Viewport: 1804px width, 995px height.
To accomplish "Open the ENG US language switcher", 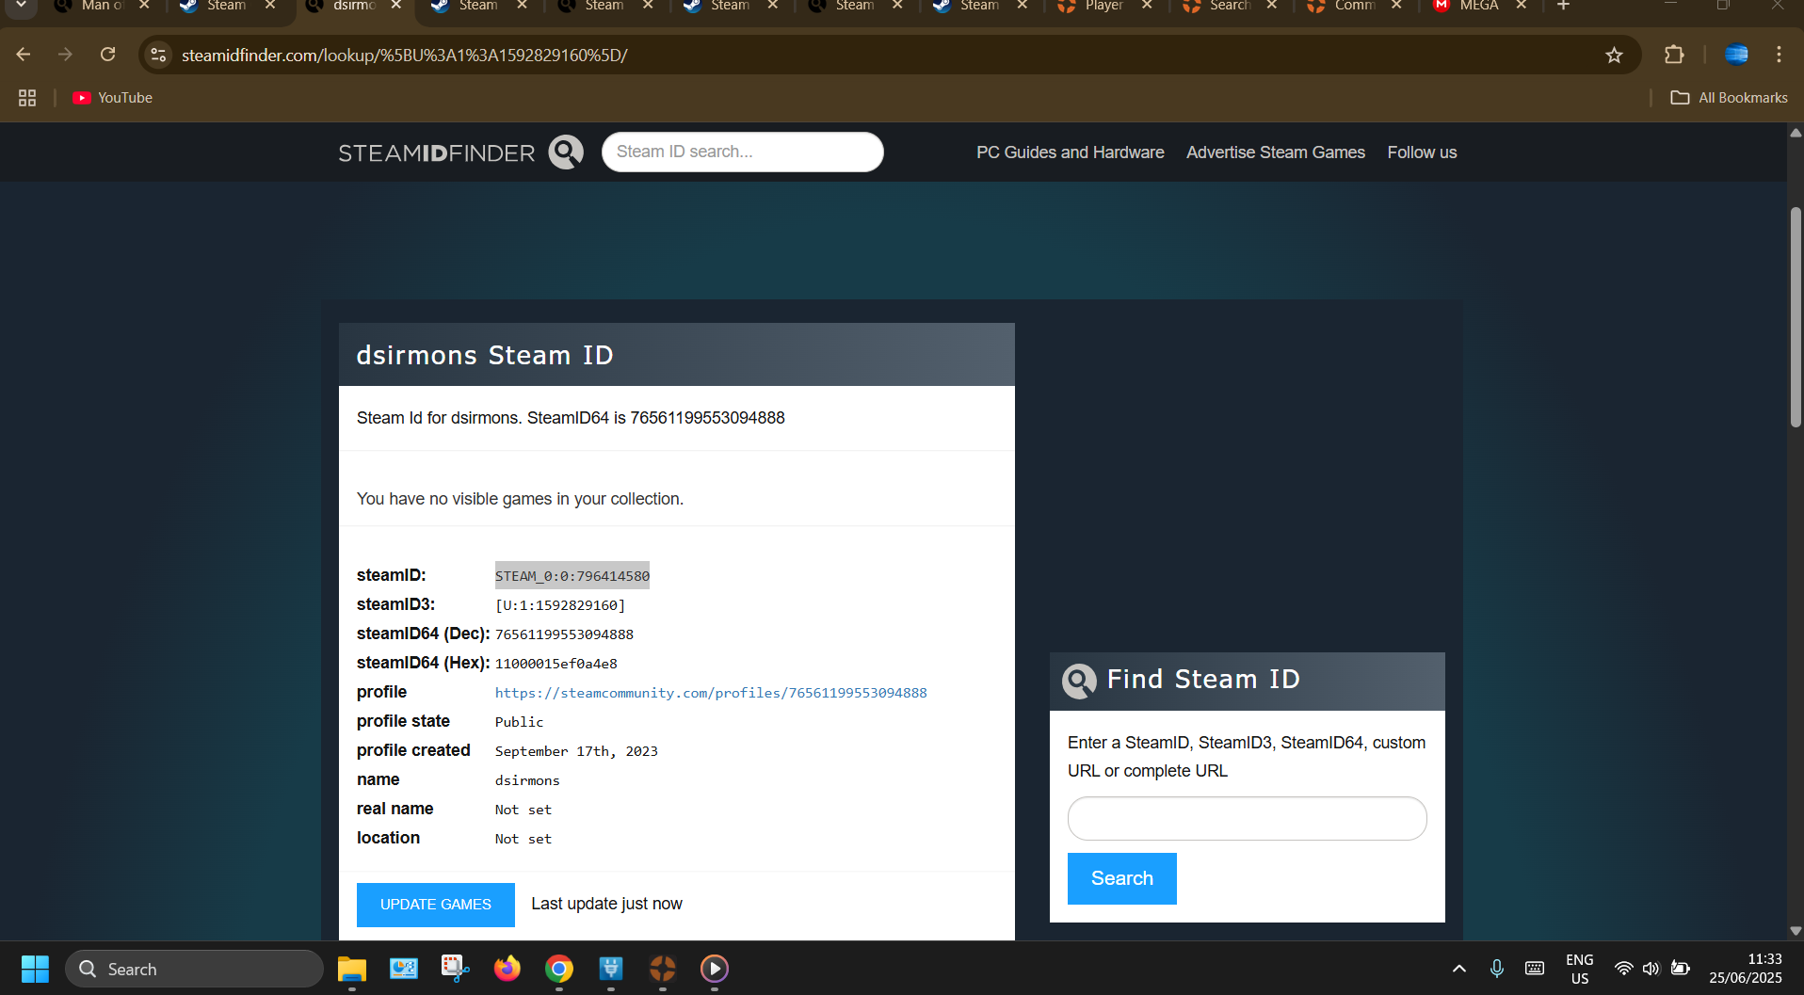I will [1580, 969].
